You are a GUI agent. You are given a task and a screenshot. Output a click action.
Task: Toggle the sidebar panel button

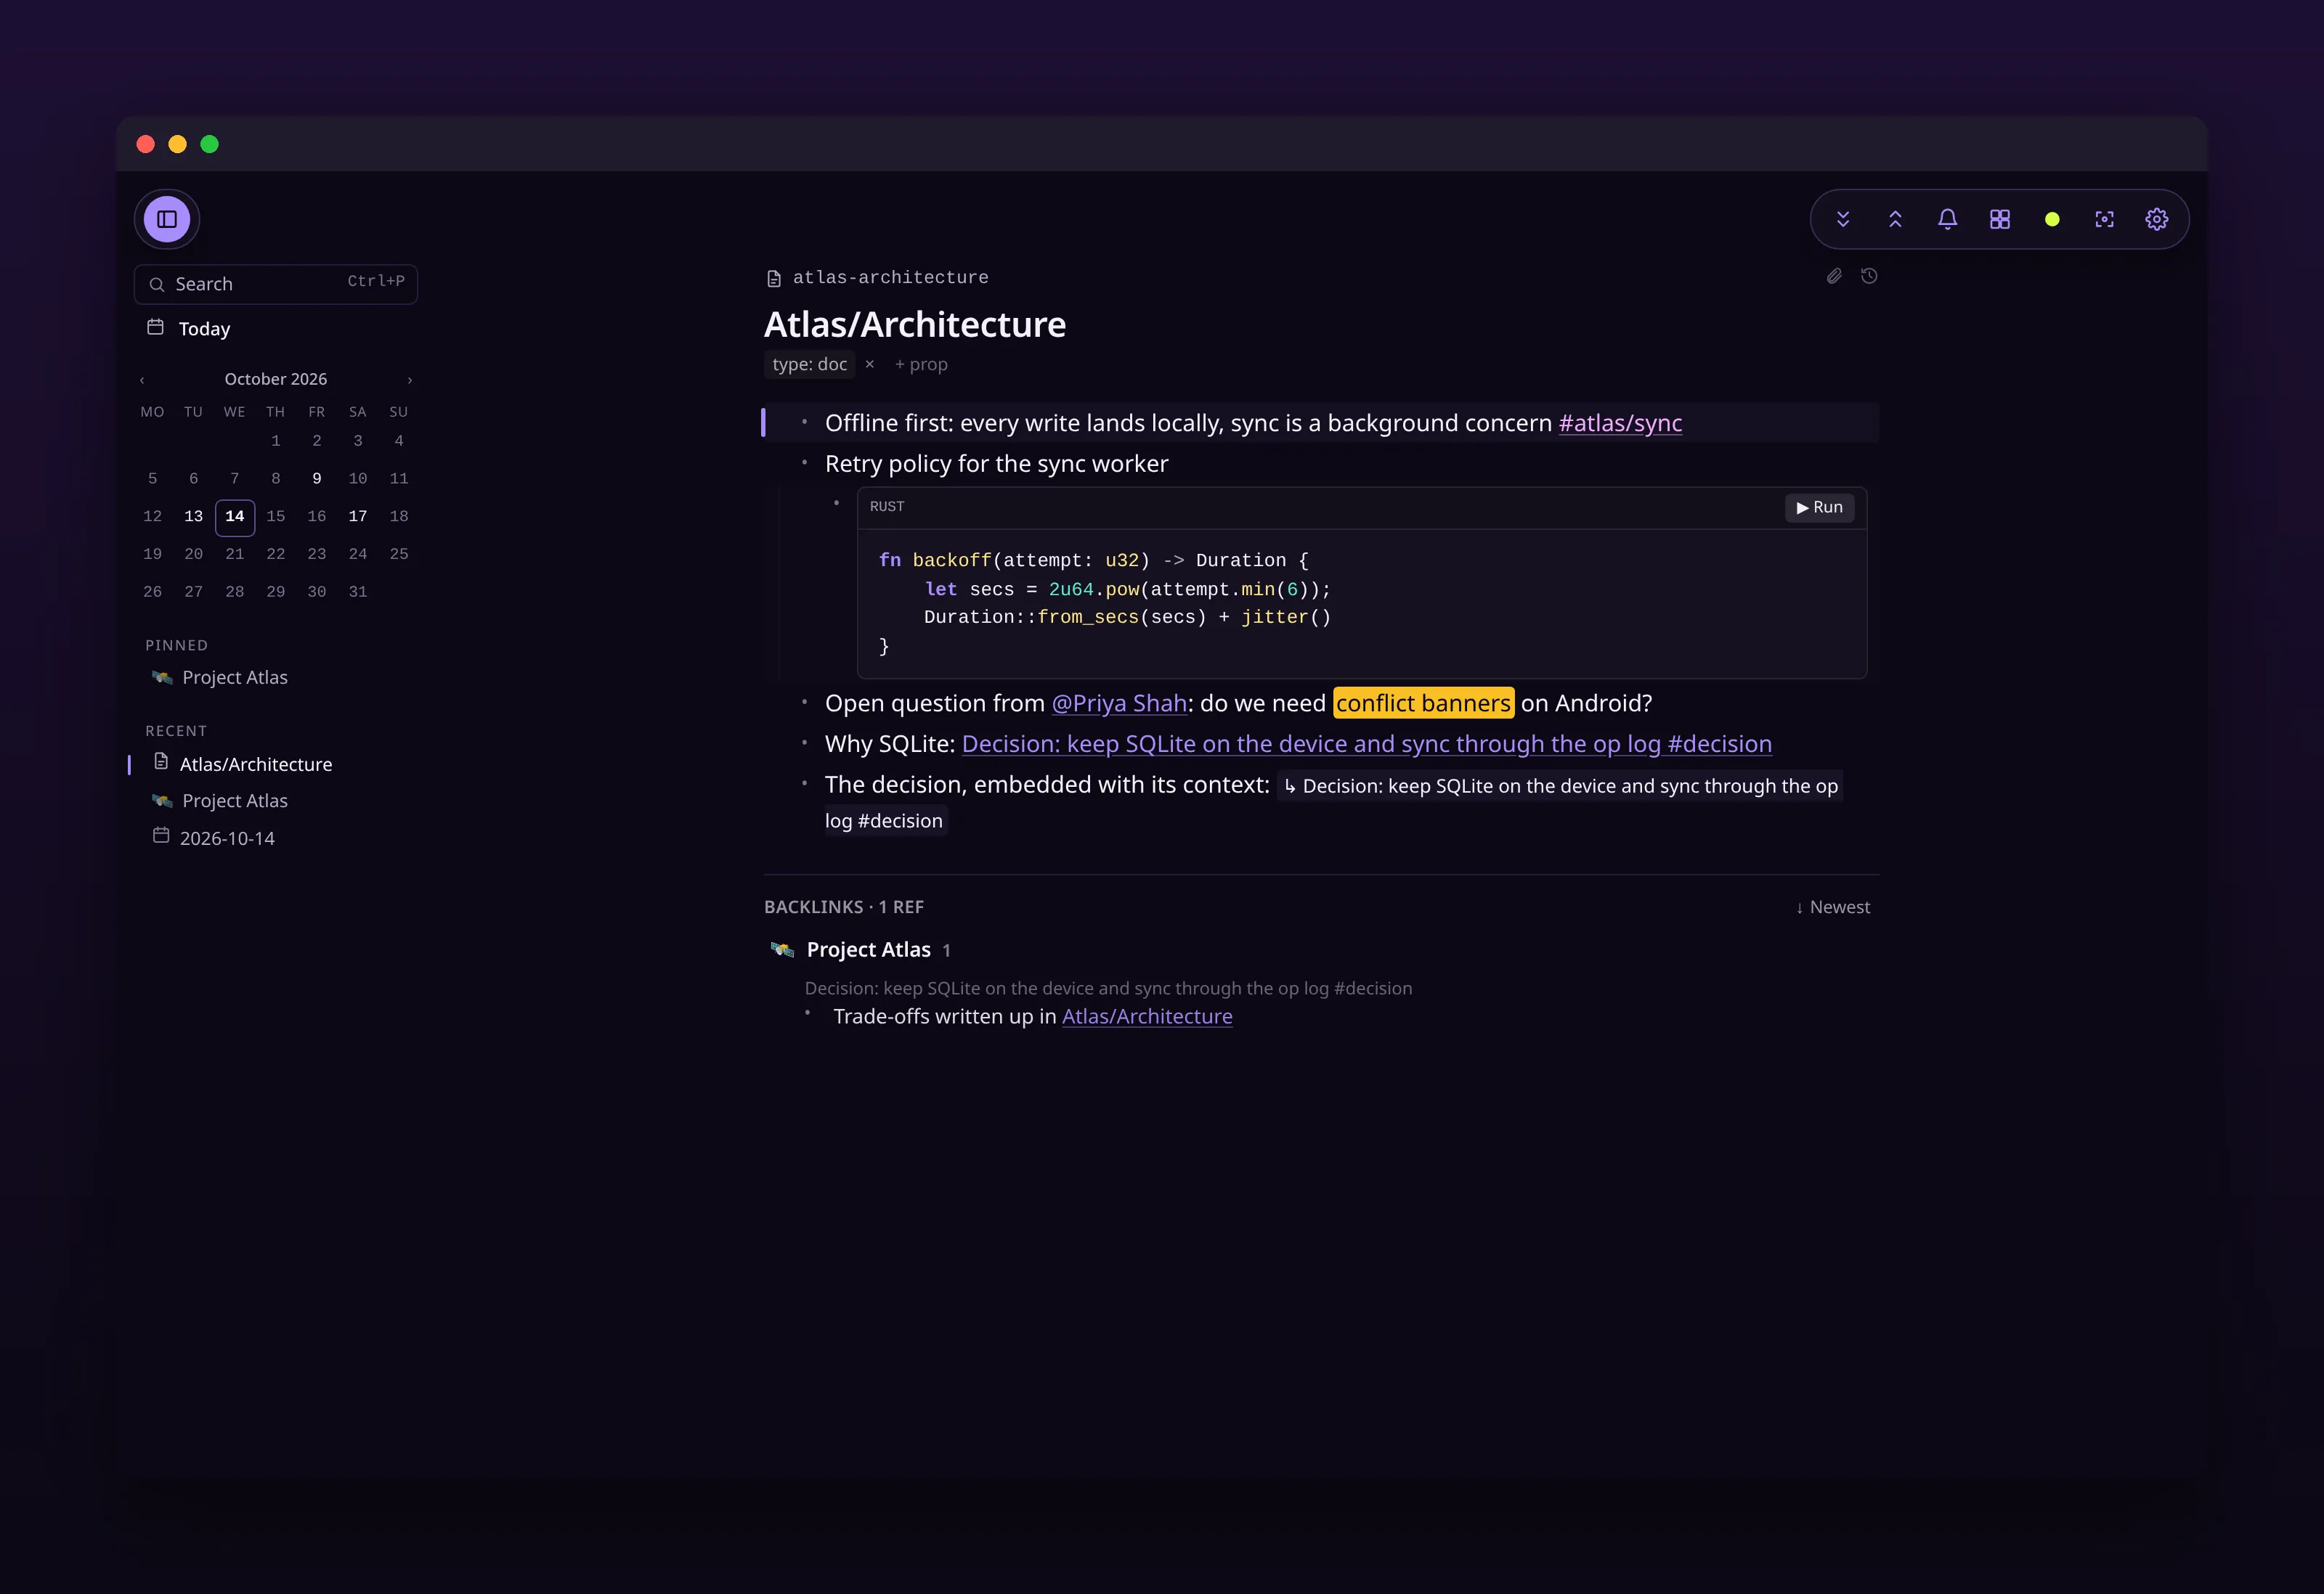tap(167, 219)
